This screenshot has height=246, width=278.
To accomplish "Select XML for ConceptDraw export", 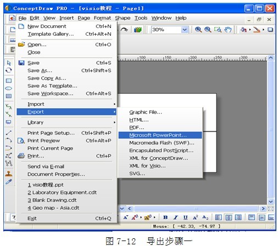I will (160, 158).
